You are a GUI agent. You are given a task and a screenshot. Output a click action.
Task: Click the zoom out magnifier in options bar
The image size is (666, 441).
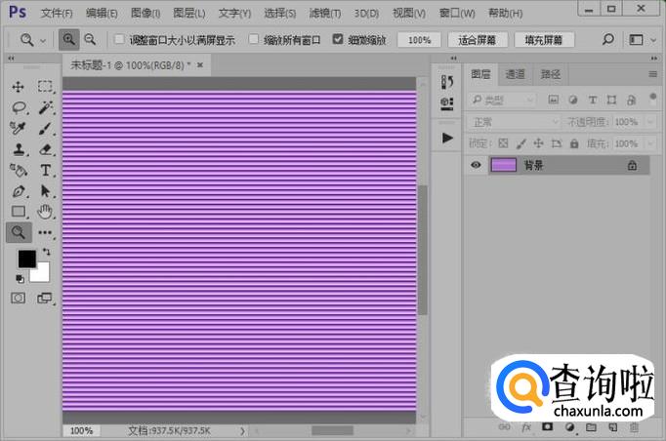click(x=90, y=40)
